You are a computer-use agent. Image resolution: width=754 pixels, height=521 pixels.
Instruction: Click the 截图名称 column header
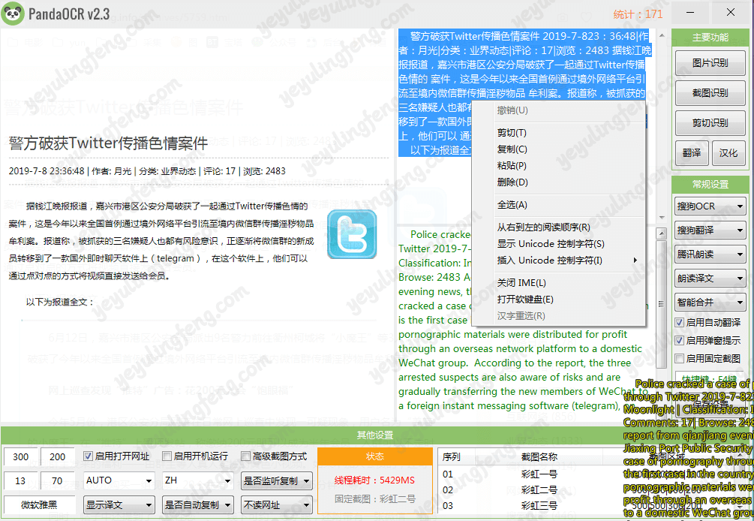pos(539,456)
